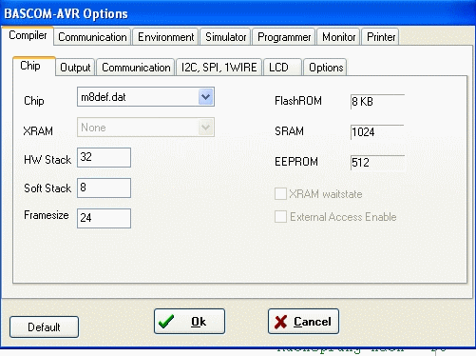Click the SRAM 1024 field
Screen dimensions: 476x356
377,132
